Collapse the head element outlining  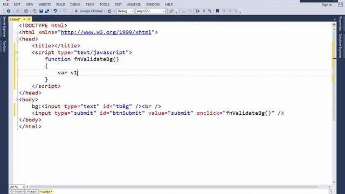[x=17, y=39]
